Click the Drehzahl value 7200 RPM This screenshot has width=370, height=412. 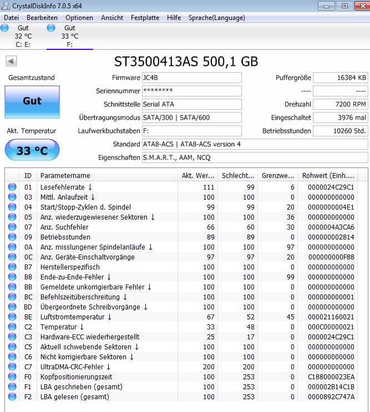coord(341,104)
